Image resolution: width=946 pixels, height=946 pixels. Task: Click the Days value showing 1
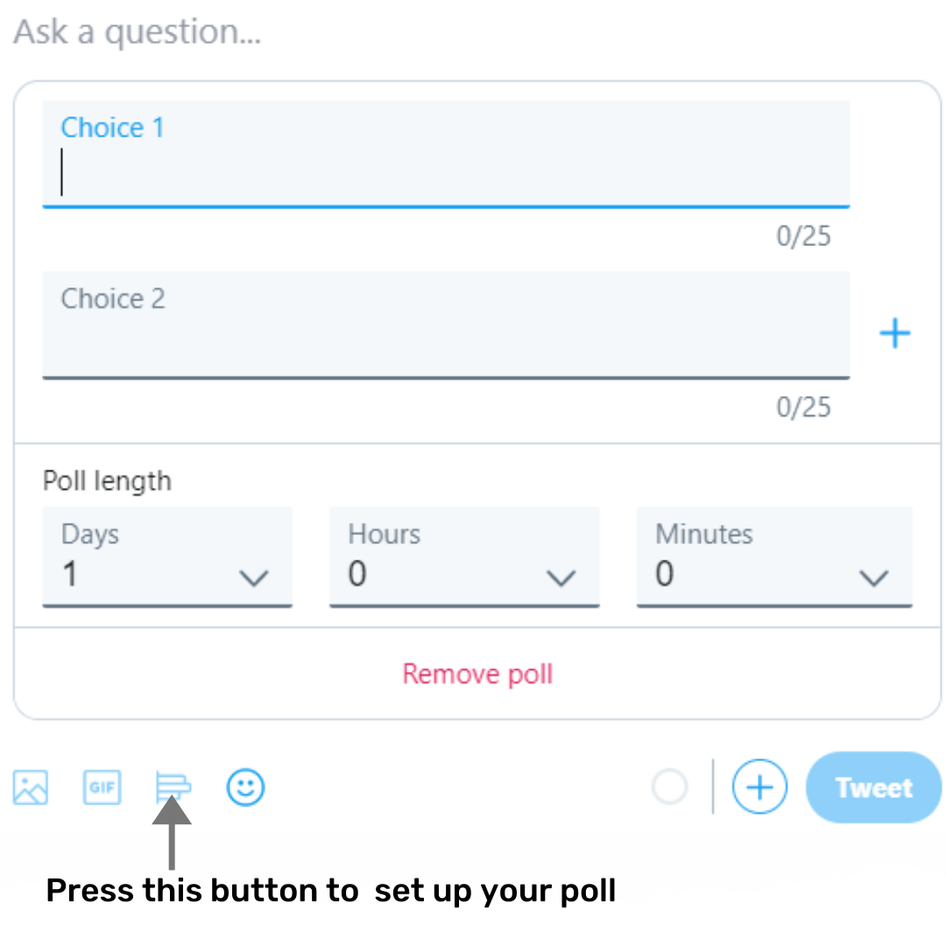point(70,574)
